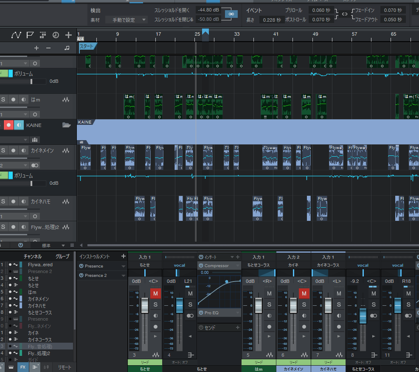The height and width of the screenshot is (372, 419).
Task: Click vocal output on channel 4
Action: pyautogui.click(x=180, y=265)
